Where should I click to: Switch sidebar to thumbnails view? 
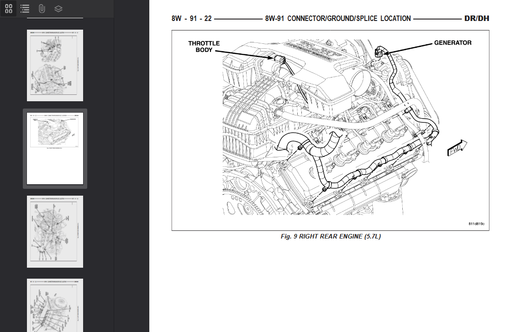tap(9, 9)
